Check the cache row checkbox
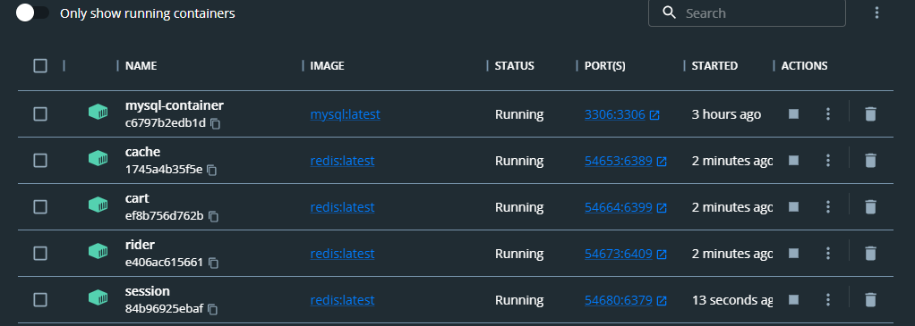This screenshot has height=326, width=915. click(x=40, y=161)
